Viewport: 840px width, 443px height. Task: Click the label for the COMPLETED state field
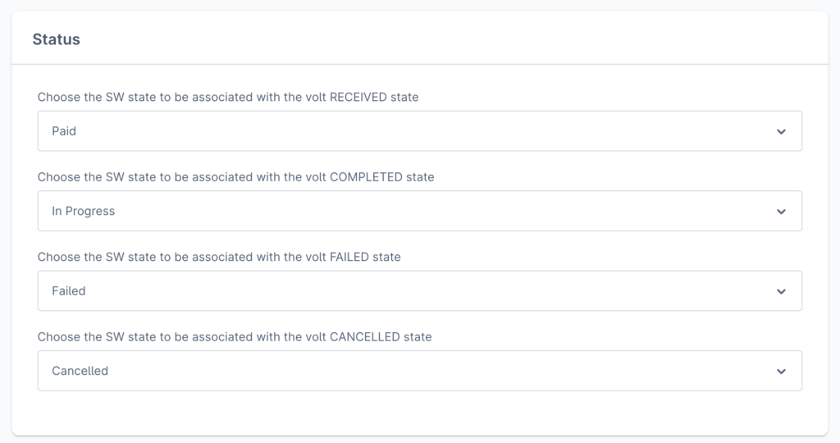click(x=235, y=177)
